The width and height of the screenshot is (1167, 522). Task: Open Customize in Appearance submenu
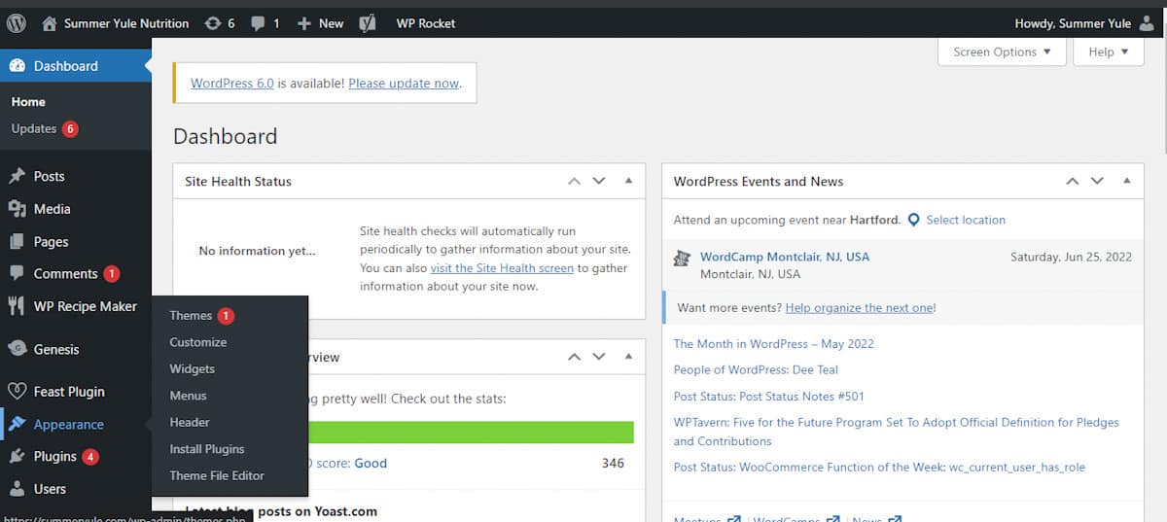[197, 342]
